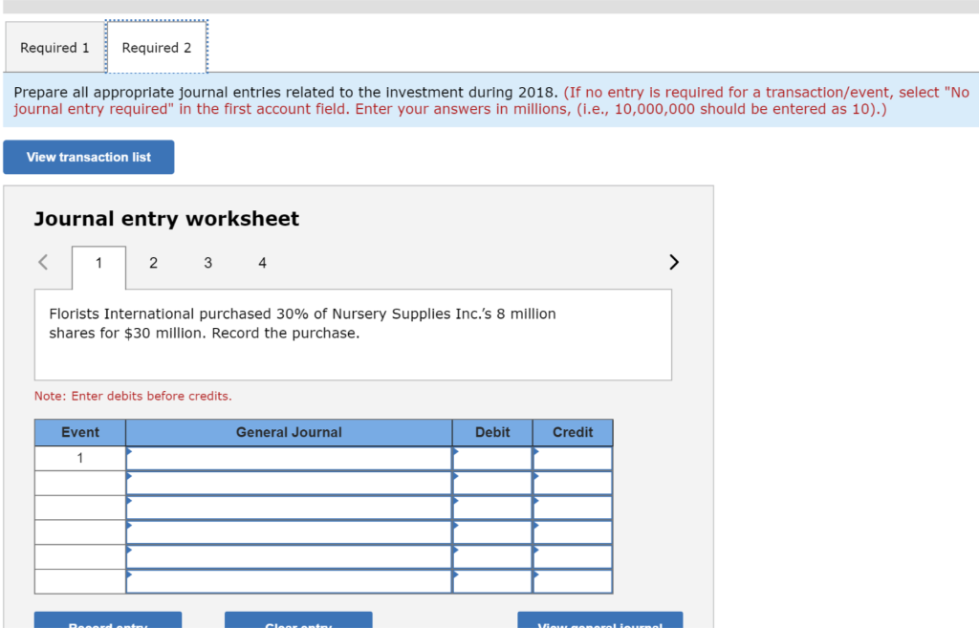Switch to the Required 2 tab
The height and width of the screenshot is (628, 979).
click(156, 47)
